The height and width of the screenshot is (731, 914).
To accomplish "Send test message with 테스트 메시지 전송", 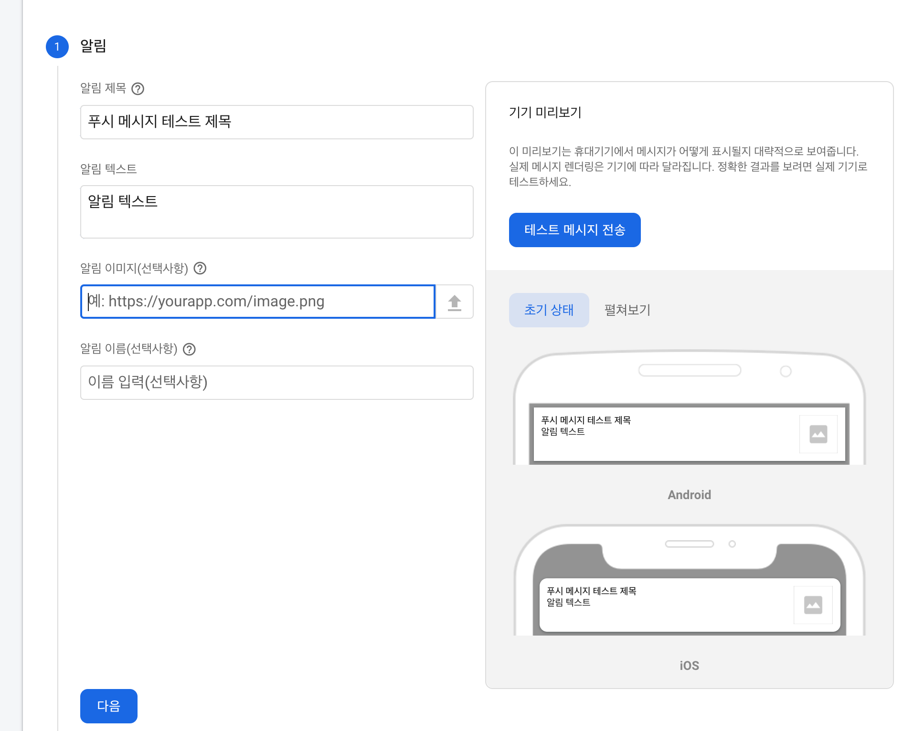I will coord(574,230).
